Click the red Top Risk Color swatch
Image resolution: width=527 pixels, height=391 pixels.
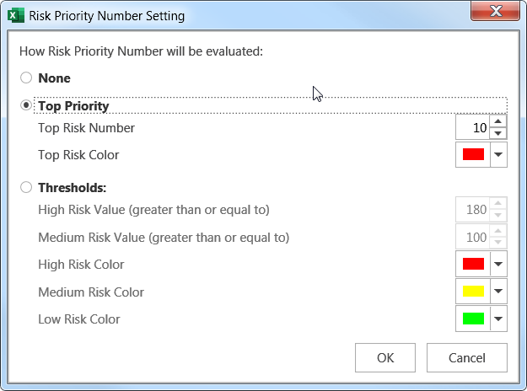(473, 155)
